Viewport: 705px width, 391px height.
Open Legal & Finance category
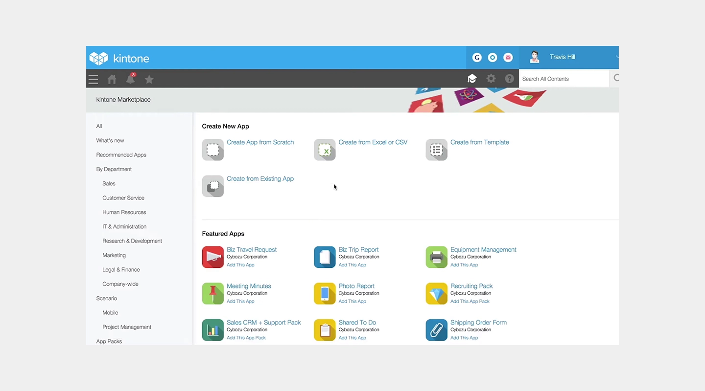[x=121, y=270]
